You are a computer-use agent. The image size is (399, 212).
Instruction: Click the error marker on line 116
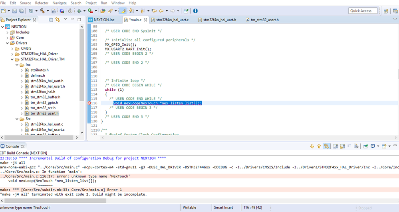(x=89, y=103)
